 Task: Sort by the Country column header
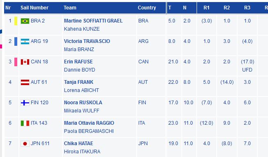coord(147,8)
